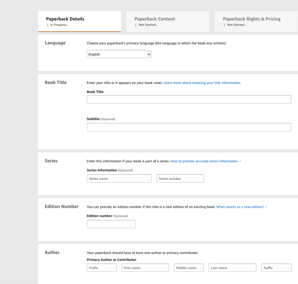Screen dimensions: 298x284
Task: Select the Series number field
Action: (x=180, y=179)
